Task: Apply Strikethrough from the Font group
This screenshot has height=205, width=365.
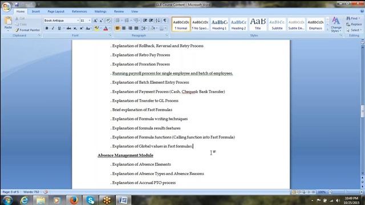Action: tap(68, 28)
